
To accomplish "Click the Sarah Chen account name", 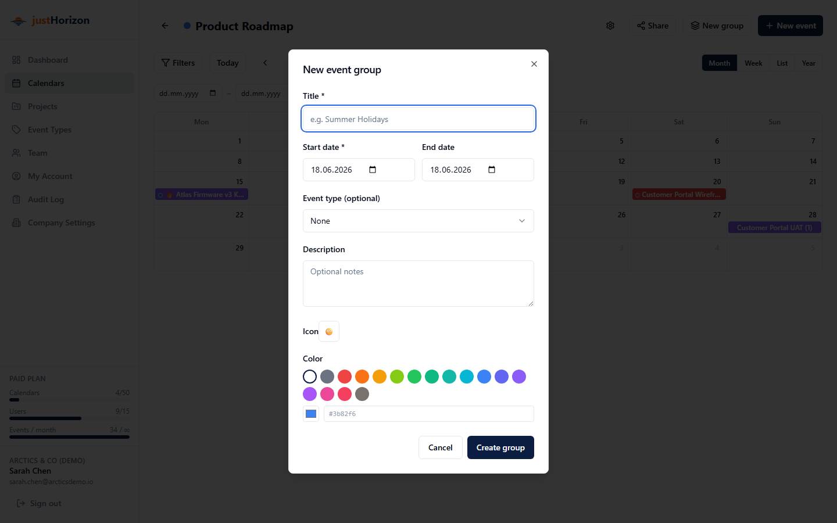I will [30, 471].
